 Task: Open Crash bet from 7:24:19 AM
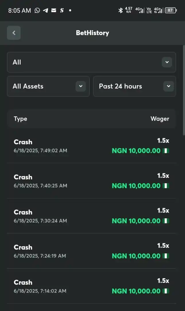pos(91,251)
